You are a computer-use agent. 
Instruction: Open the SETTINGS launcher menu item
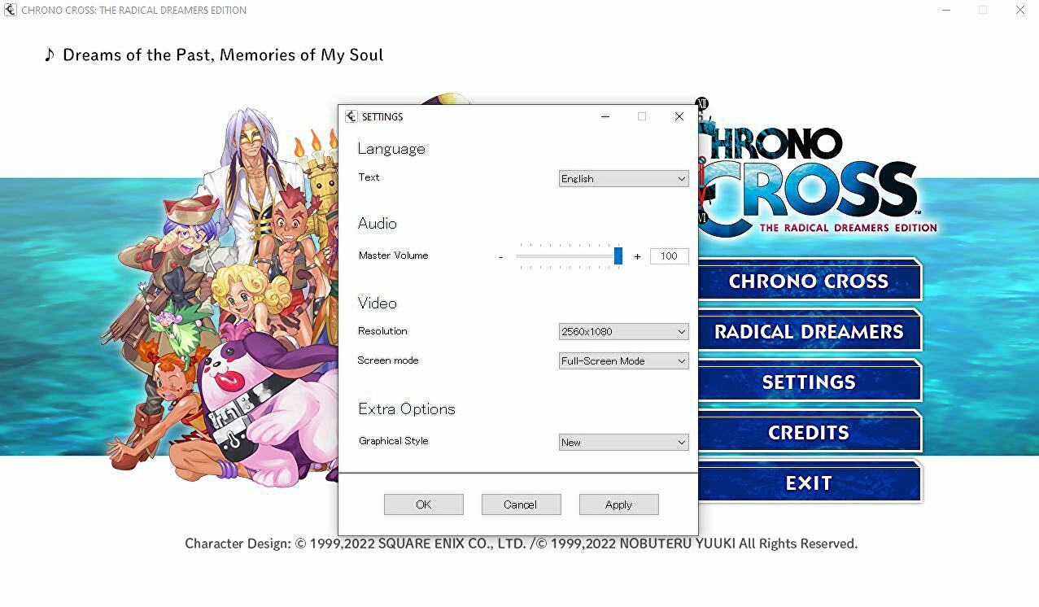pyautogui.click(x=809, y=382)
